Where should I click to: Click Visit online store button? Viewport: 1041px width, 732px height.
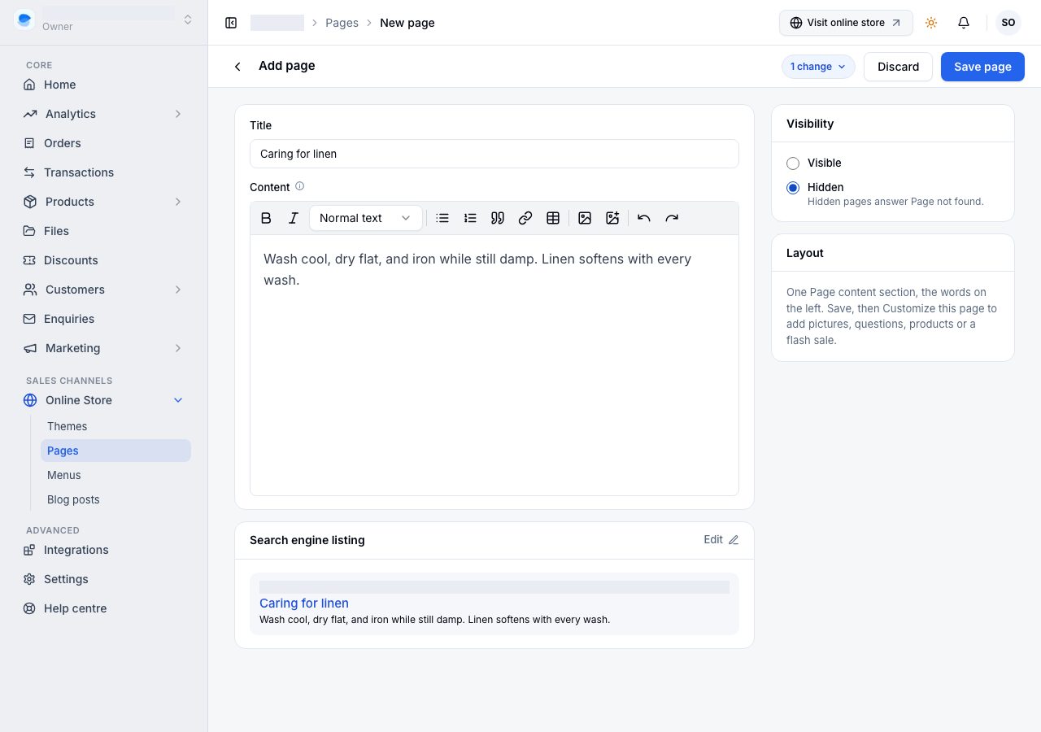846,23
